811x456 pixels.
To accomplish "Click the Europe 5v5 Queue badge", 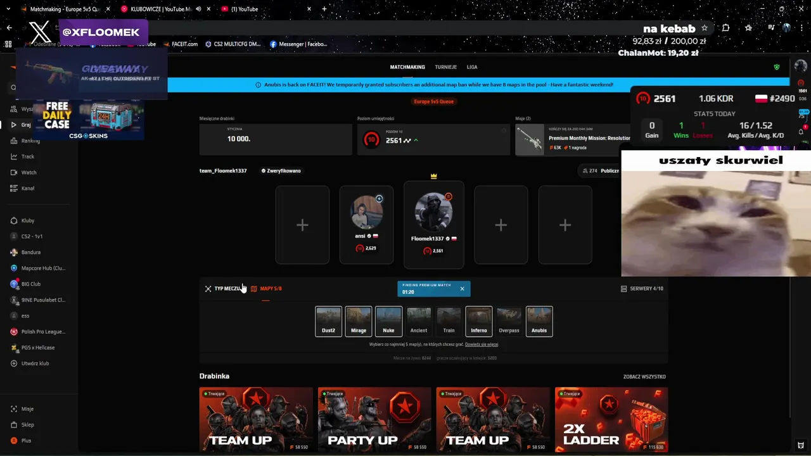I will pos(434,101).
